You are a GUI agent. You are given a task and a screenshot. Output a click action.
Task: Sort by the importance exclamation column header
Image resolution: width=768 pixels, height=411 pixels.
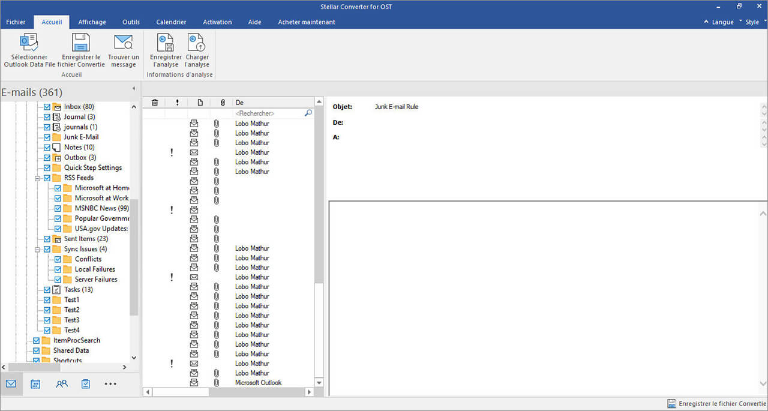pyautogui.click(x=177, y=103)
